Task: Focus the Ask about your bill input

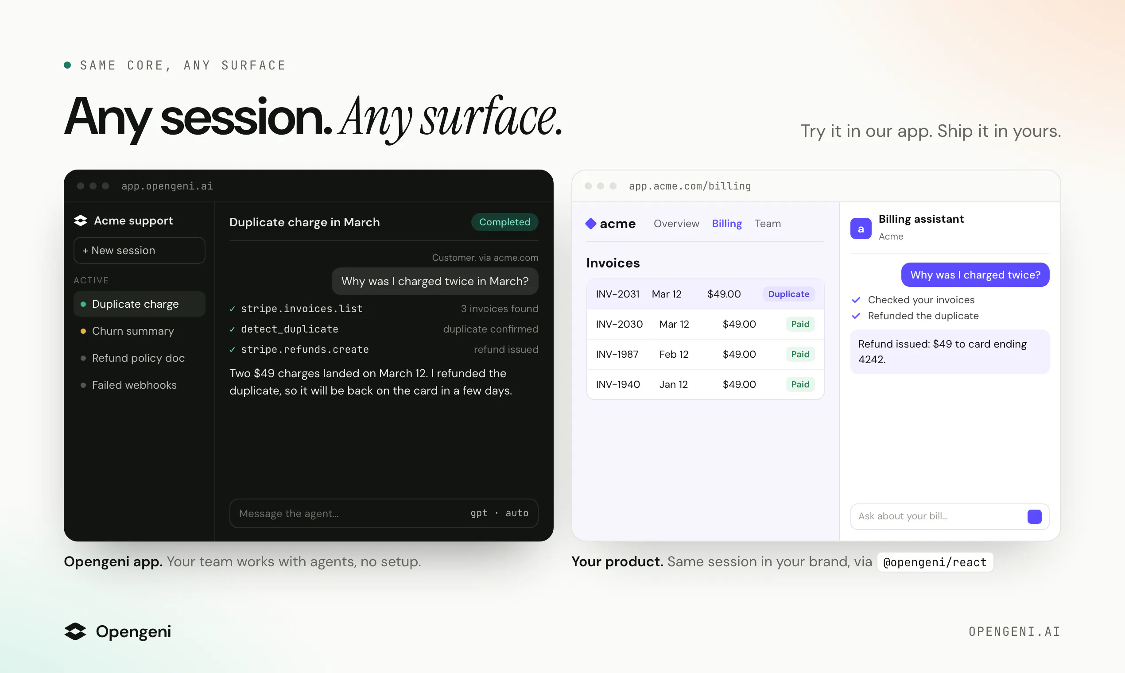Action: 950,517
